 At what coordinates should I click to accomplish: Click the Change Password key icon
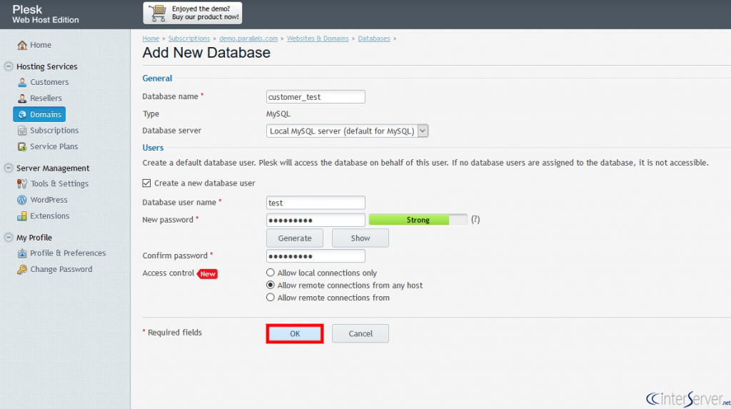pyautogui.click(x=23, y=270)
